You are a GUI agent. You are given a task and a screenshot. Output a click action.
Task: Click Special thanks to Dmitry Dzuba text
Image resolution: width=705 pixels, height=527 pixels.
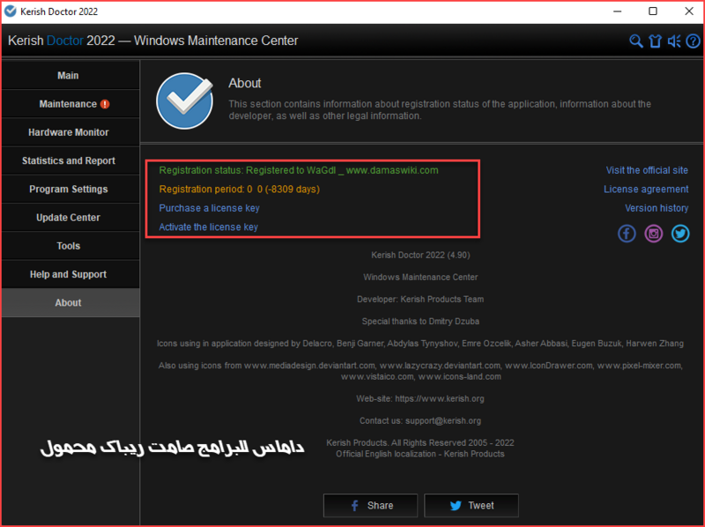tap(420, 321)
